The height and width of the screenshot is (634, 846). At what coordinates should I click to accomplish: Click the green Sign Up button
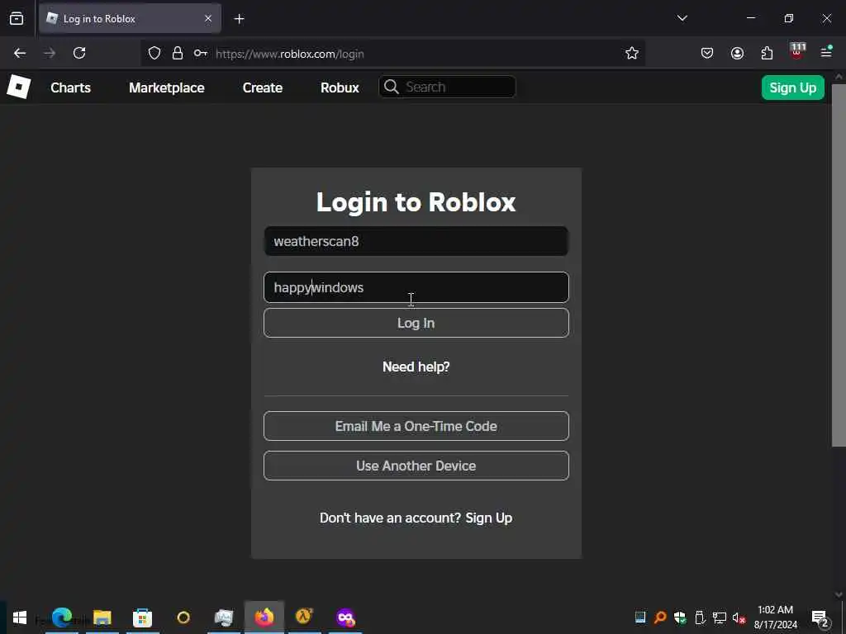pyautogui.click(x=792, y=88)
